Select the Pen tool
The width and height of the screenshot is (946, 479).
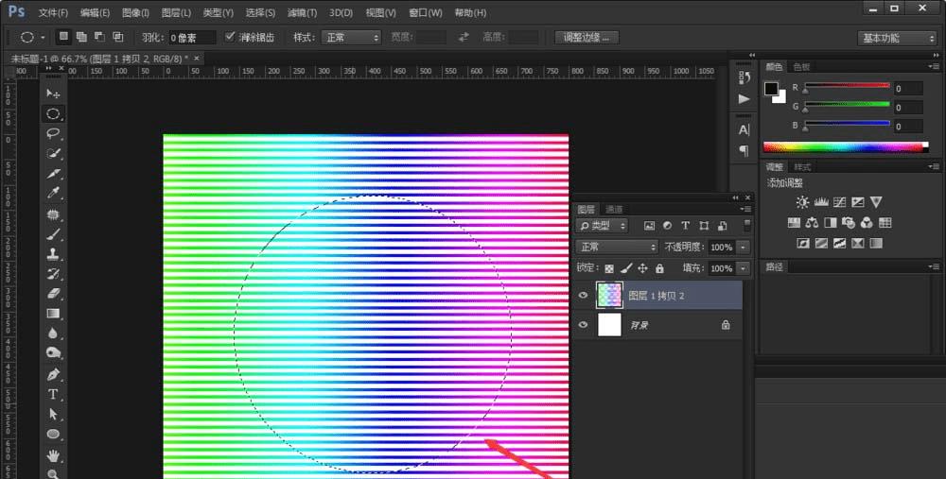(53, 374)
